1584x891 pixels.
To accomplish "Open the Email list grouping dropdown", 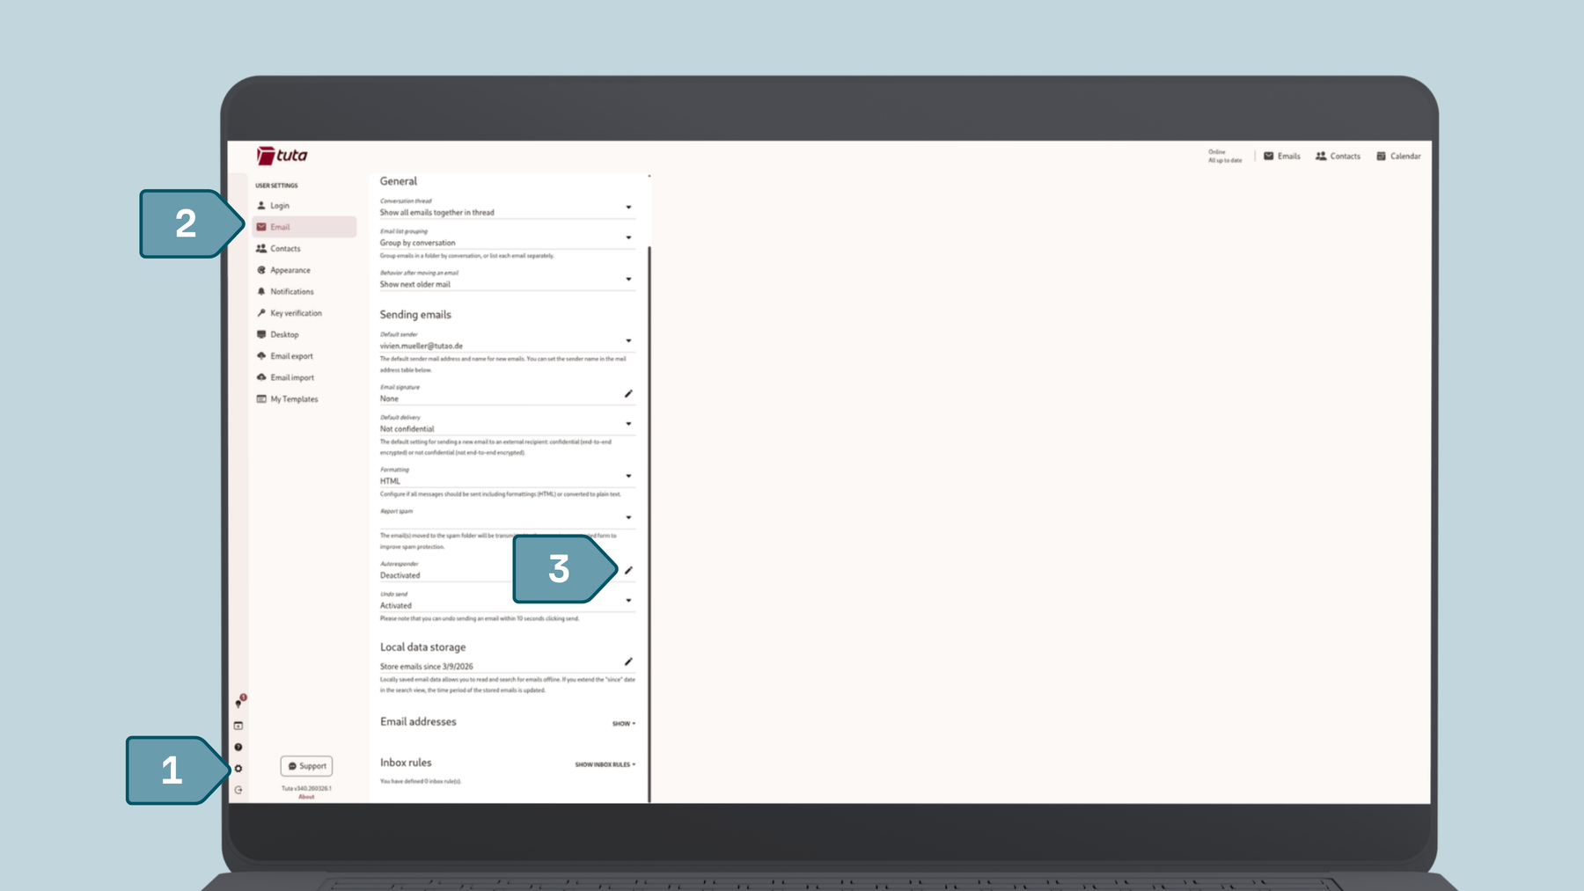I will pos(628,237).
